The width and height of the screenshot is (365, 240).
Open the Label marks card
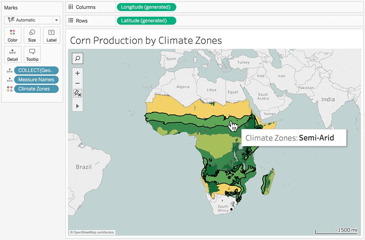point(51,36)
